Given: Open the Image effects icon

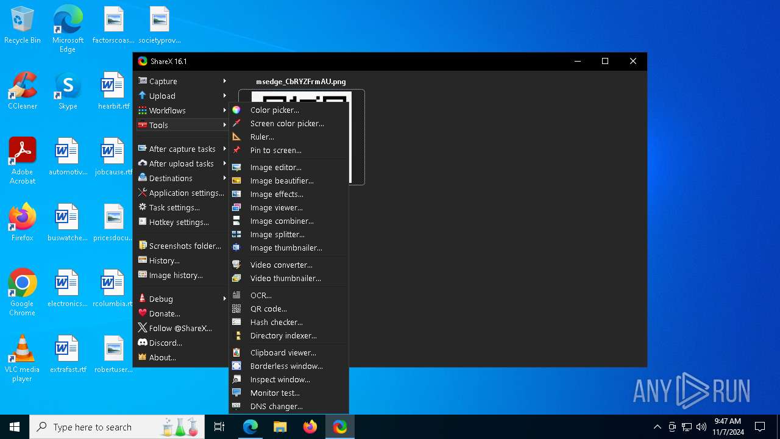Looking at the screenshot, I should point(236,194).
